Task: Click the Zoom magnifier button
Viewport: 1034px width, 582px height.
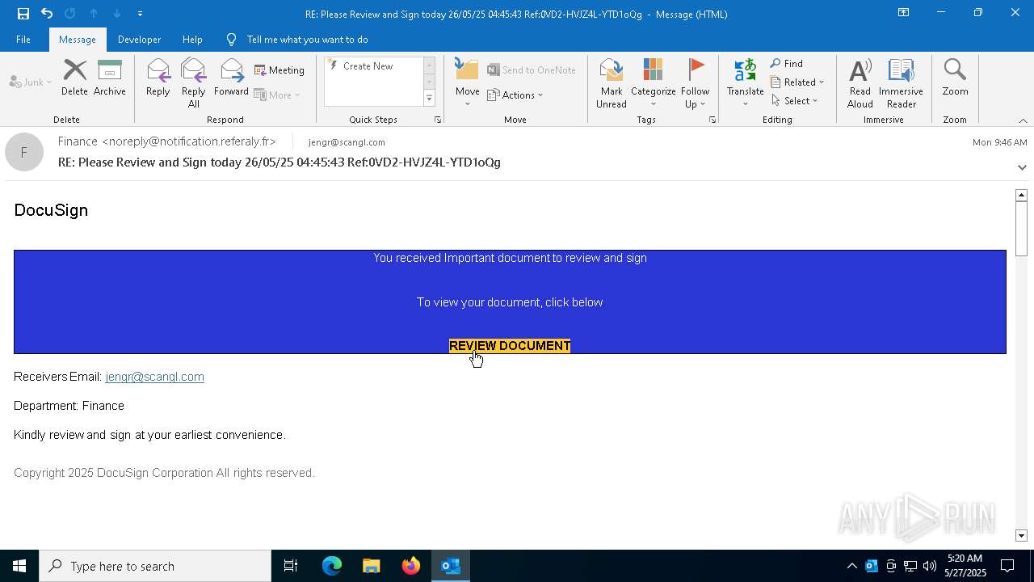Action: click(x=955, y=78)
